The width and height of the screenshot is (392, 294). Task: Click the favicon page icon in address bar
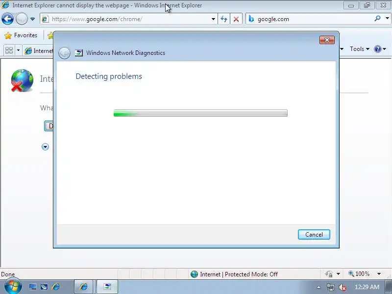45,19
